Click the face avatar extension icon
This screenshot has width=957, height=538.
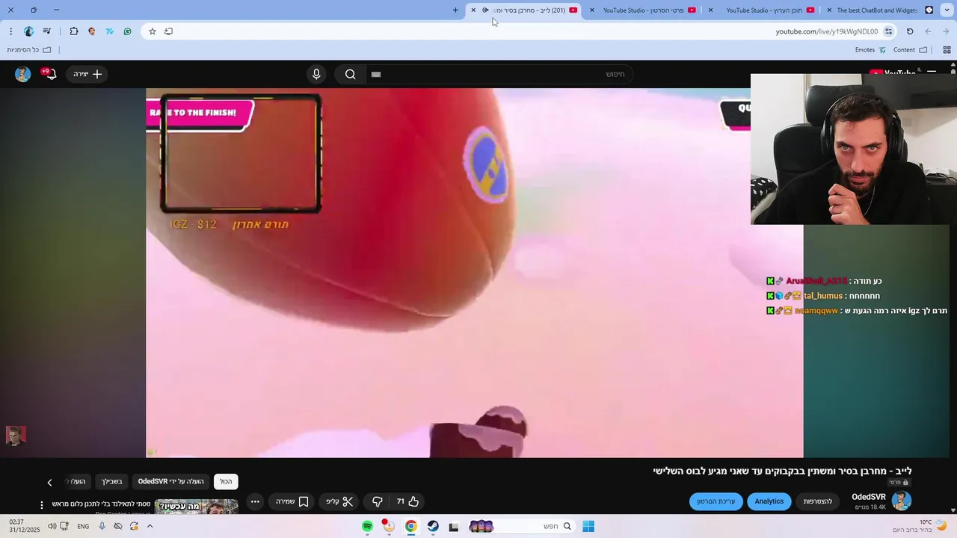[92, 31]
